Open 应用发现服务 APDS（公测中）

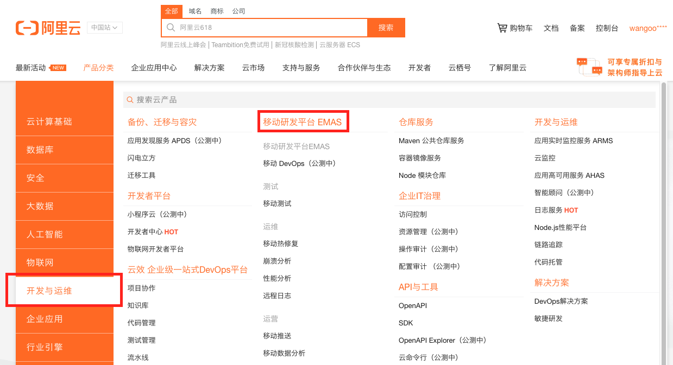174,140
